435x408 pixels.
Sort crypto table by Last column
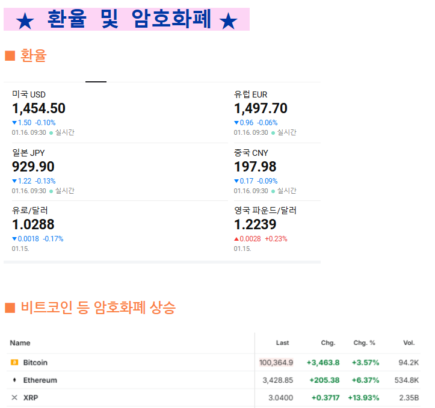282,343
